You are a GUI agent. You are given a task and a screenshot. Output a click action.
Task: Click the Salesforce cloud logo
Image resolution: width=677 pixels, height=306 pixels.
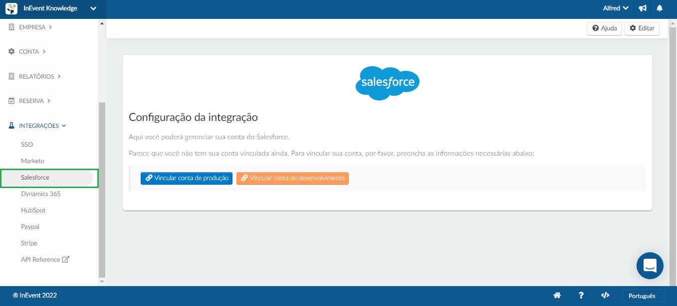(388, 83)
